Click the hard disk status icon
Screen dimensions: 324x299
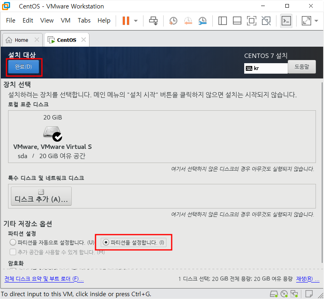[274, 294]
